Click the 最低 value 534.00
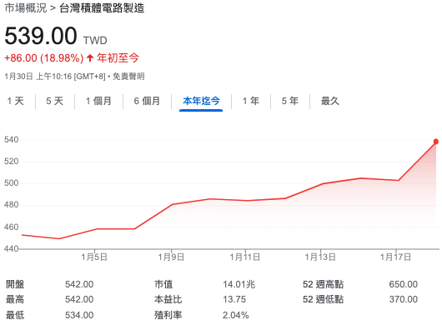This screenshot has width=442, height=325. click(79, 315)
